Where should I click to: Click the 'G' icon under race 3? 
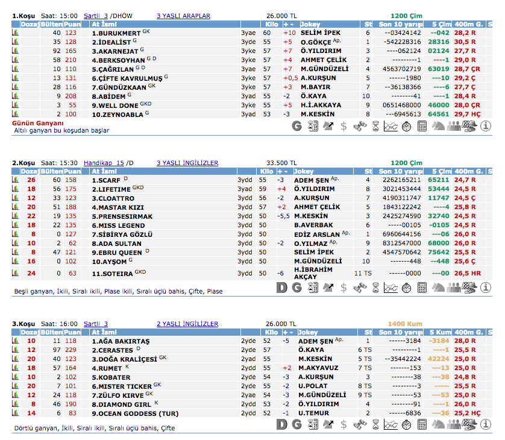(x=296, y=424)
